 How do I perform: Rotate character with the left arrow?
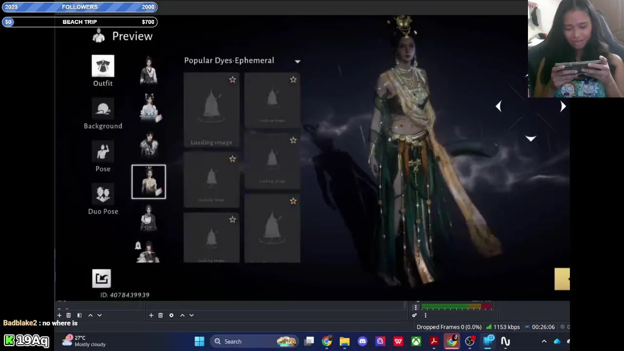tap(498, 106)
